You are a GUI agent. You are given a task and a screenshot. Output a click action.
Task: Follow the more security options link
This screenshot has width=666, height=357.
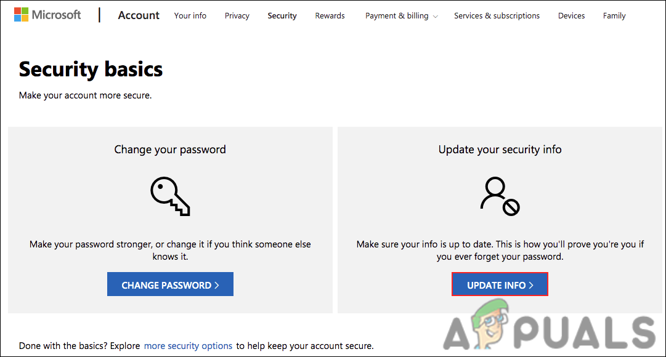point(188,346)
